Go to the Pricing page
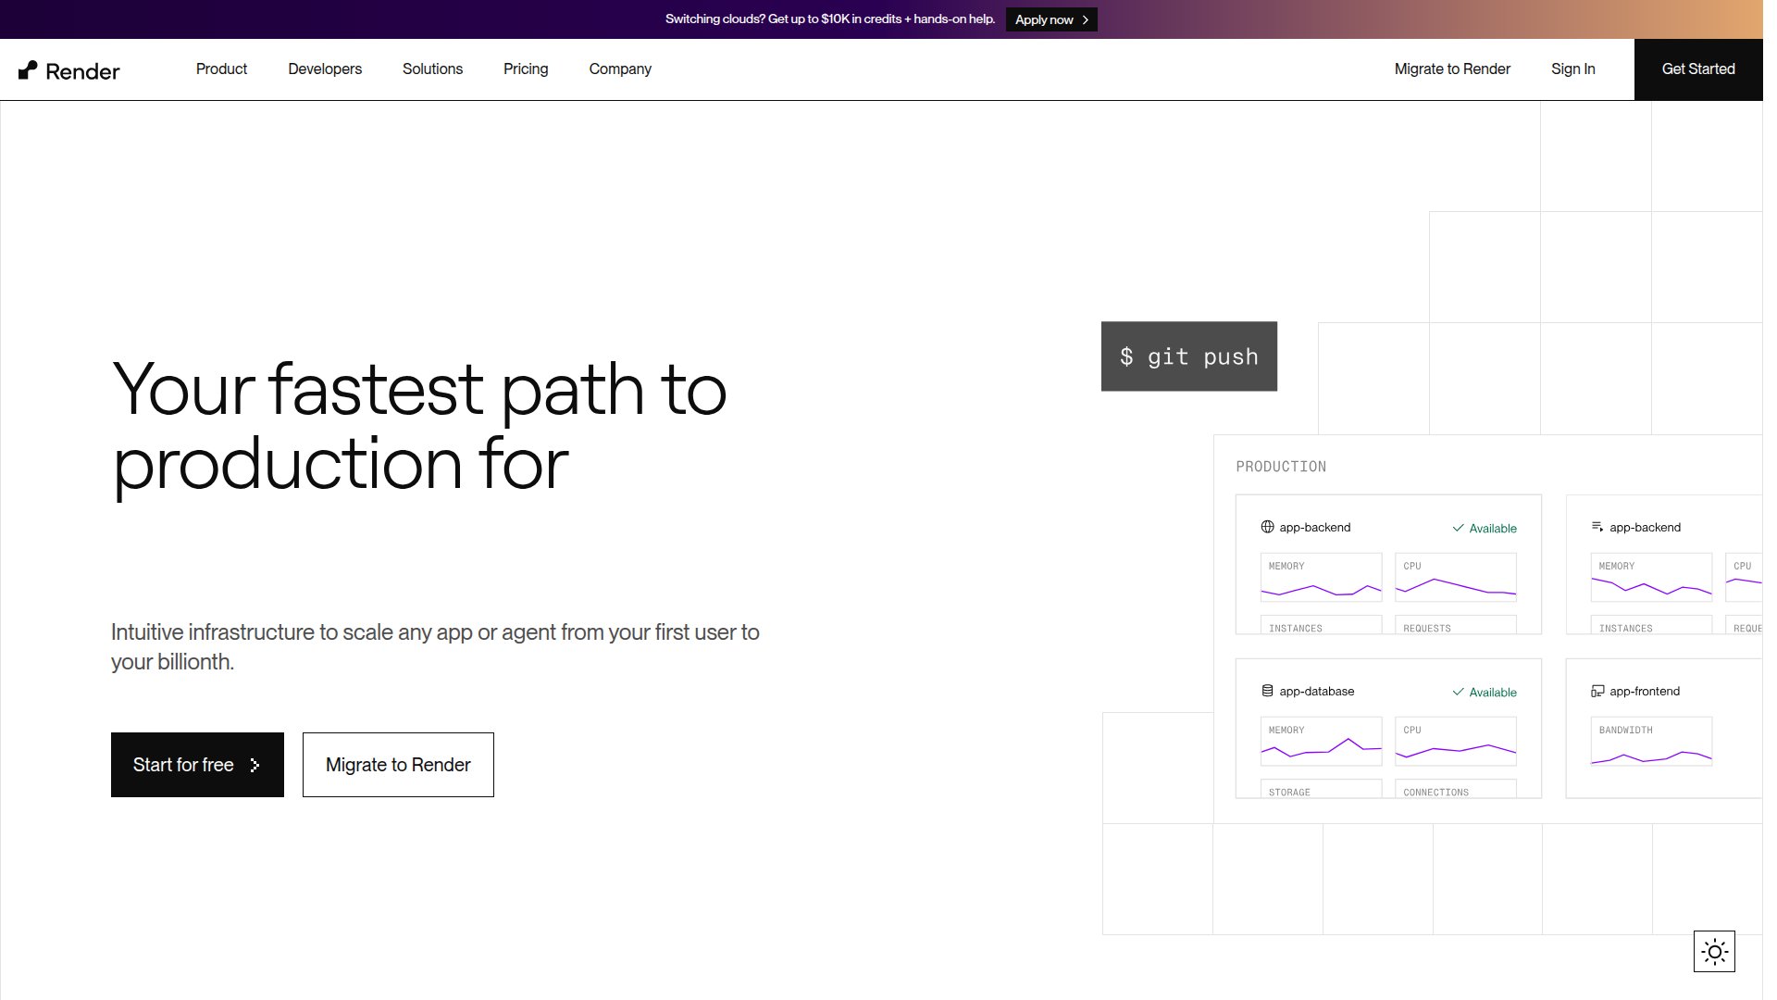 (526, 69)
